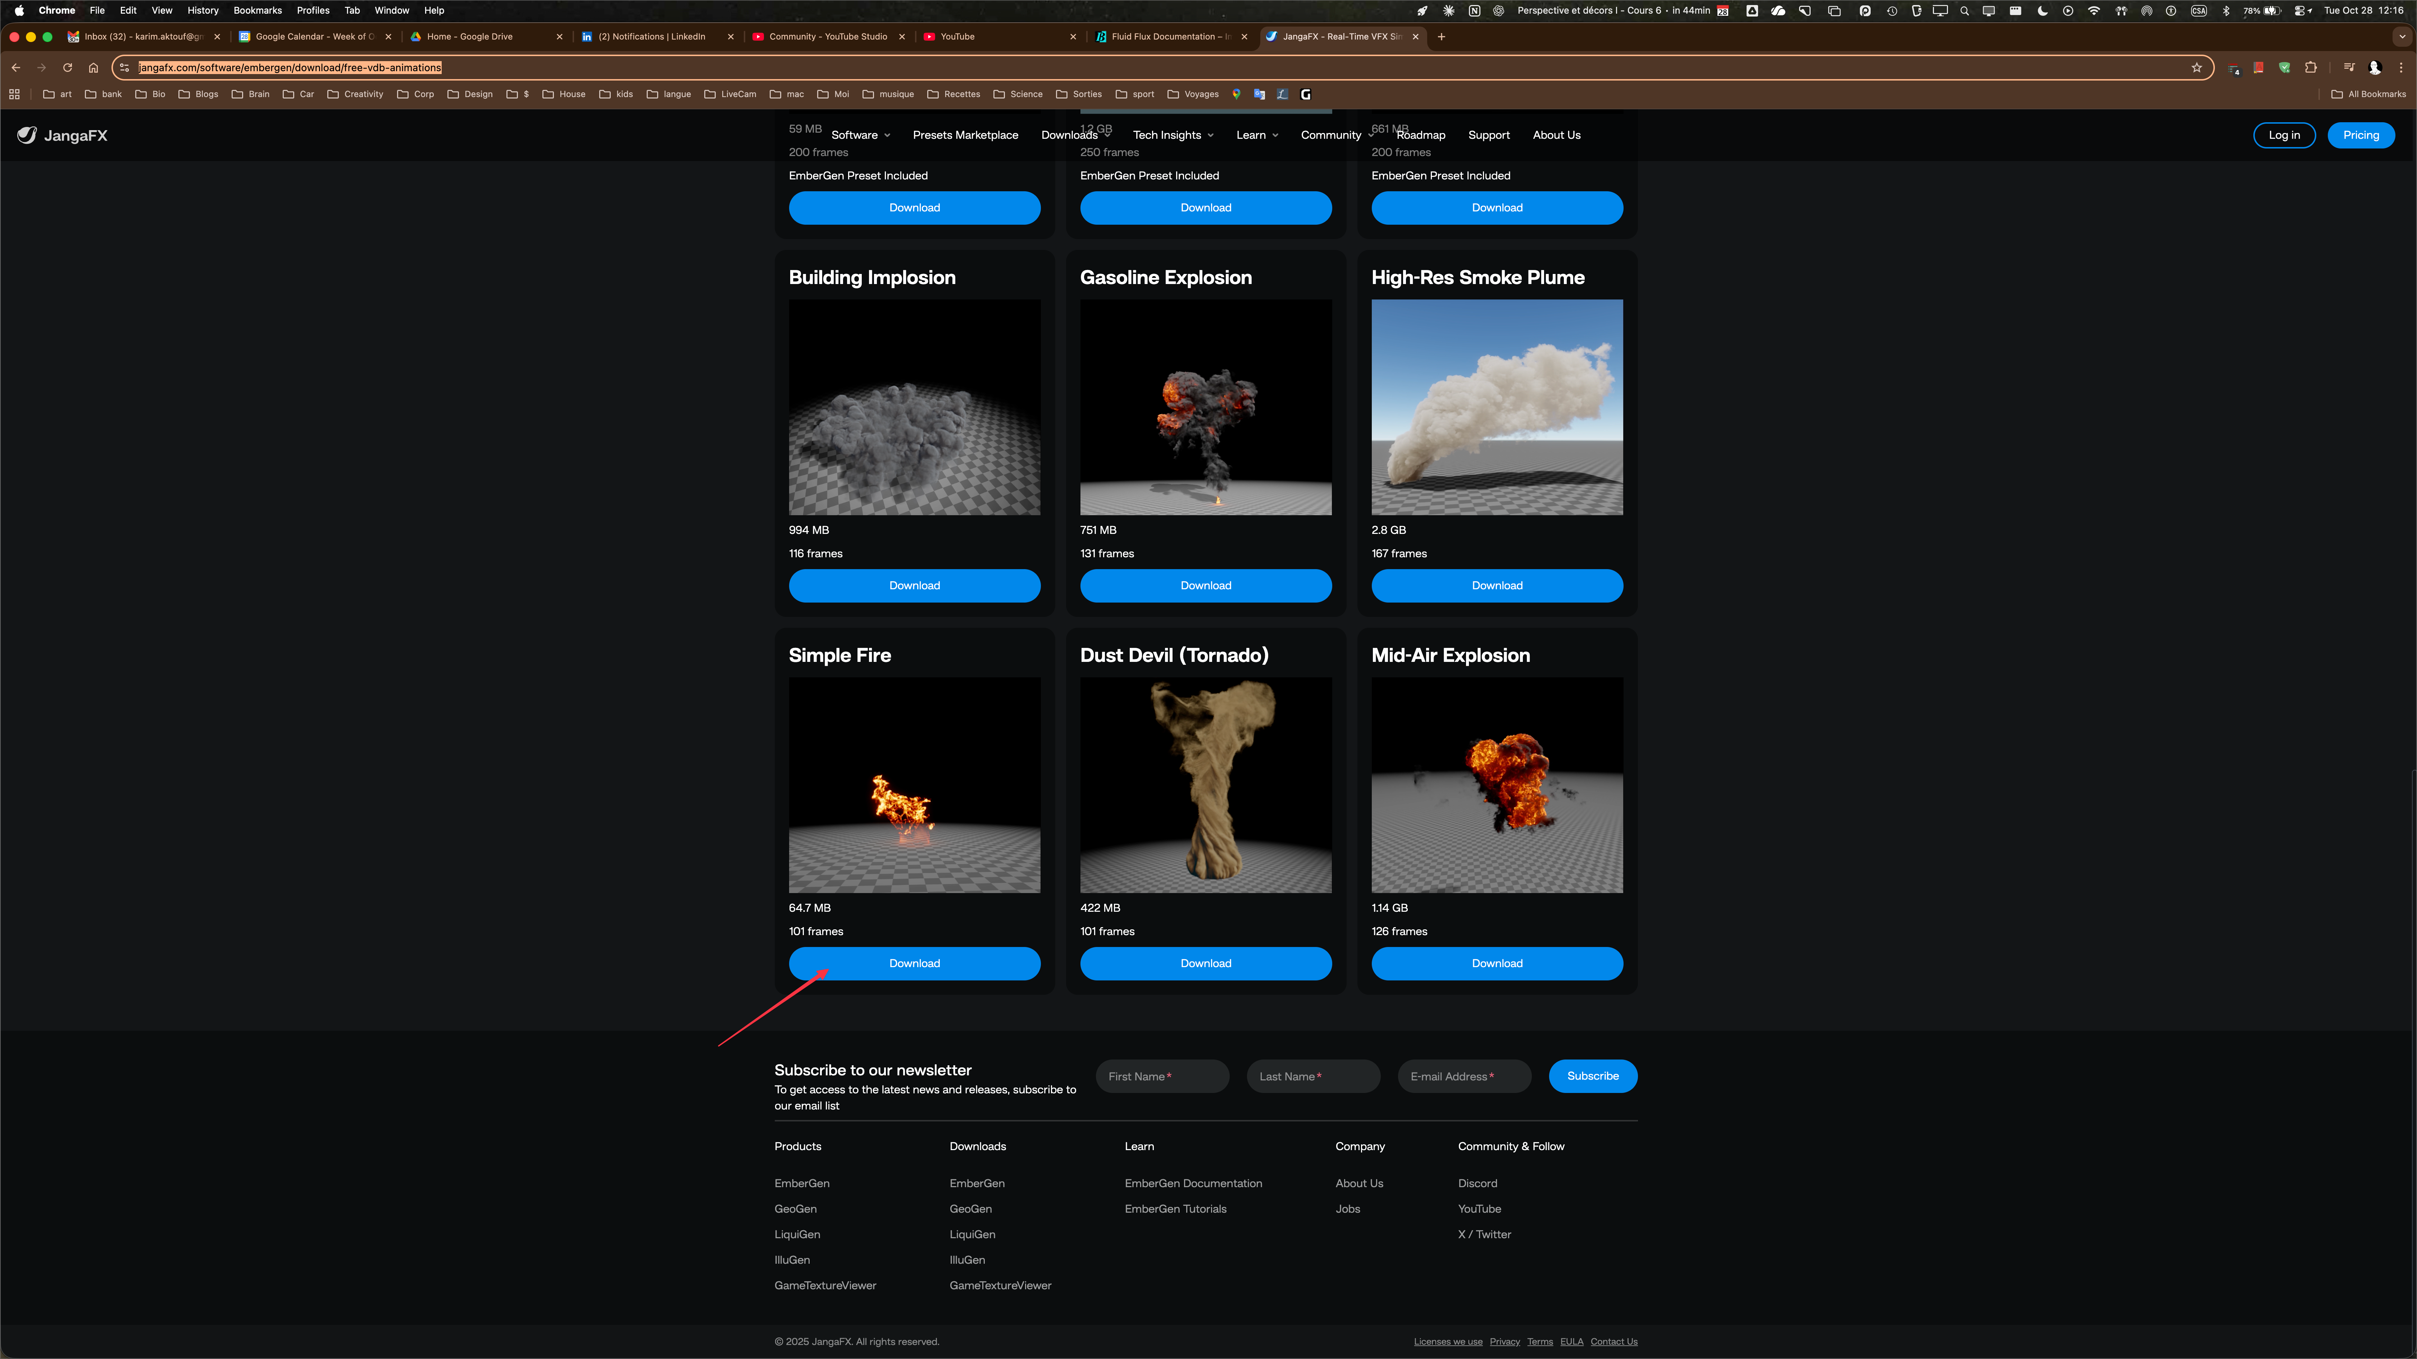This screenshot has width=2417, height=1359.
Task: Expand the Tech Insights dropdown
Action: click(1173, 135)
